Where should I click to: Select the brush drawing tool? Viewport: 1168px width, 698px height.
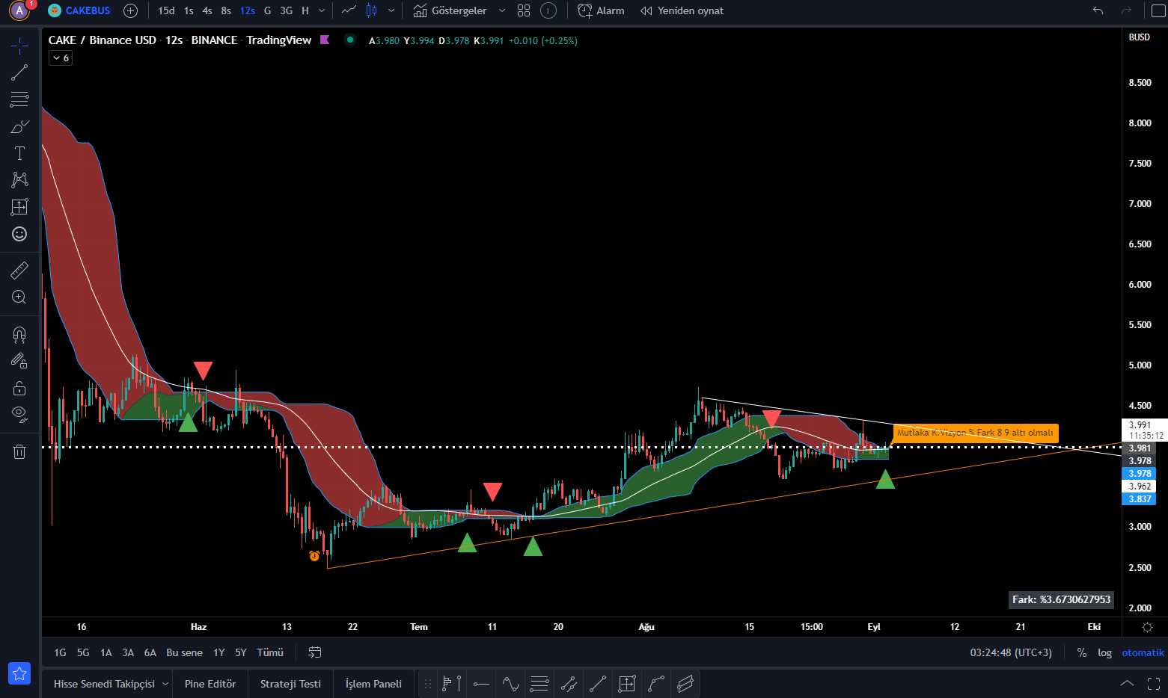[19, 126]
